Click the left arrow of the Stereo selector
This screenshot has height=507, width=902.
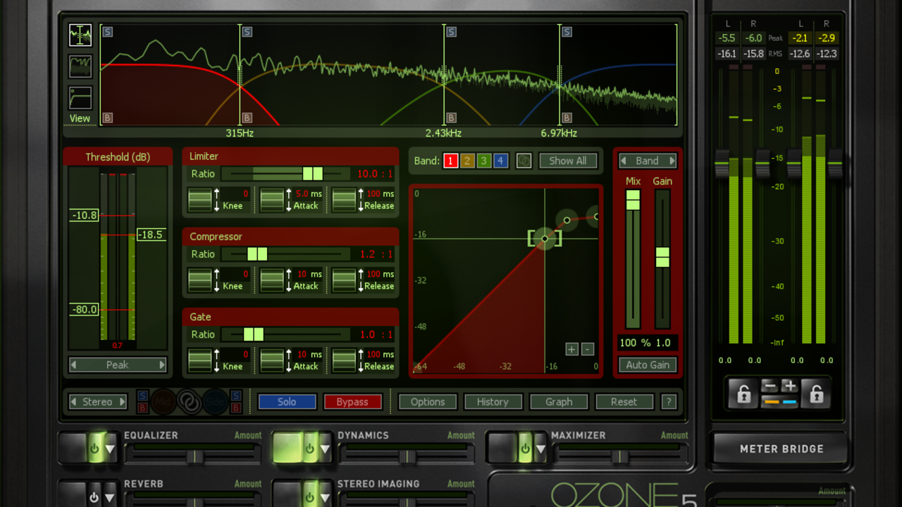click(73, 402)
